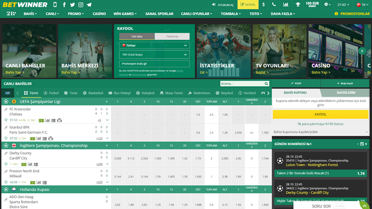Open the Facebook page icon
Screen dimensions: 372x209
[64, 5]
